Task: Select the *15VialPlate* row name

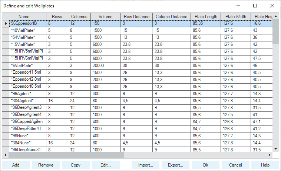Action: click(27, 44)
